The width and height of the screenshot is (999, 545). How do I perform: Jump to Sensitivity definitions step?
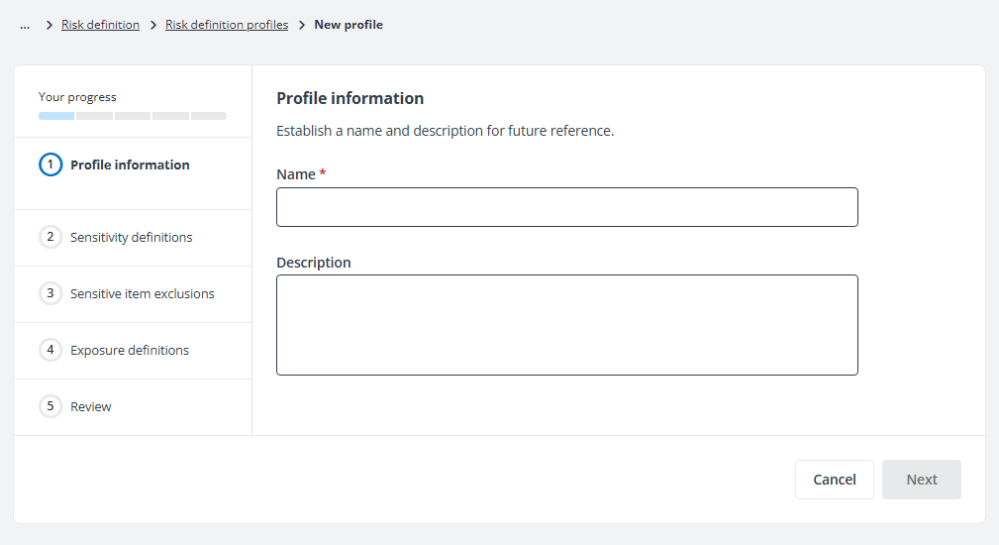coord(131,237)
